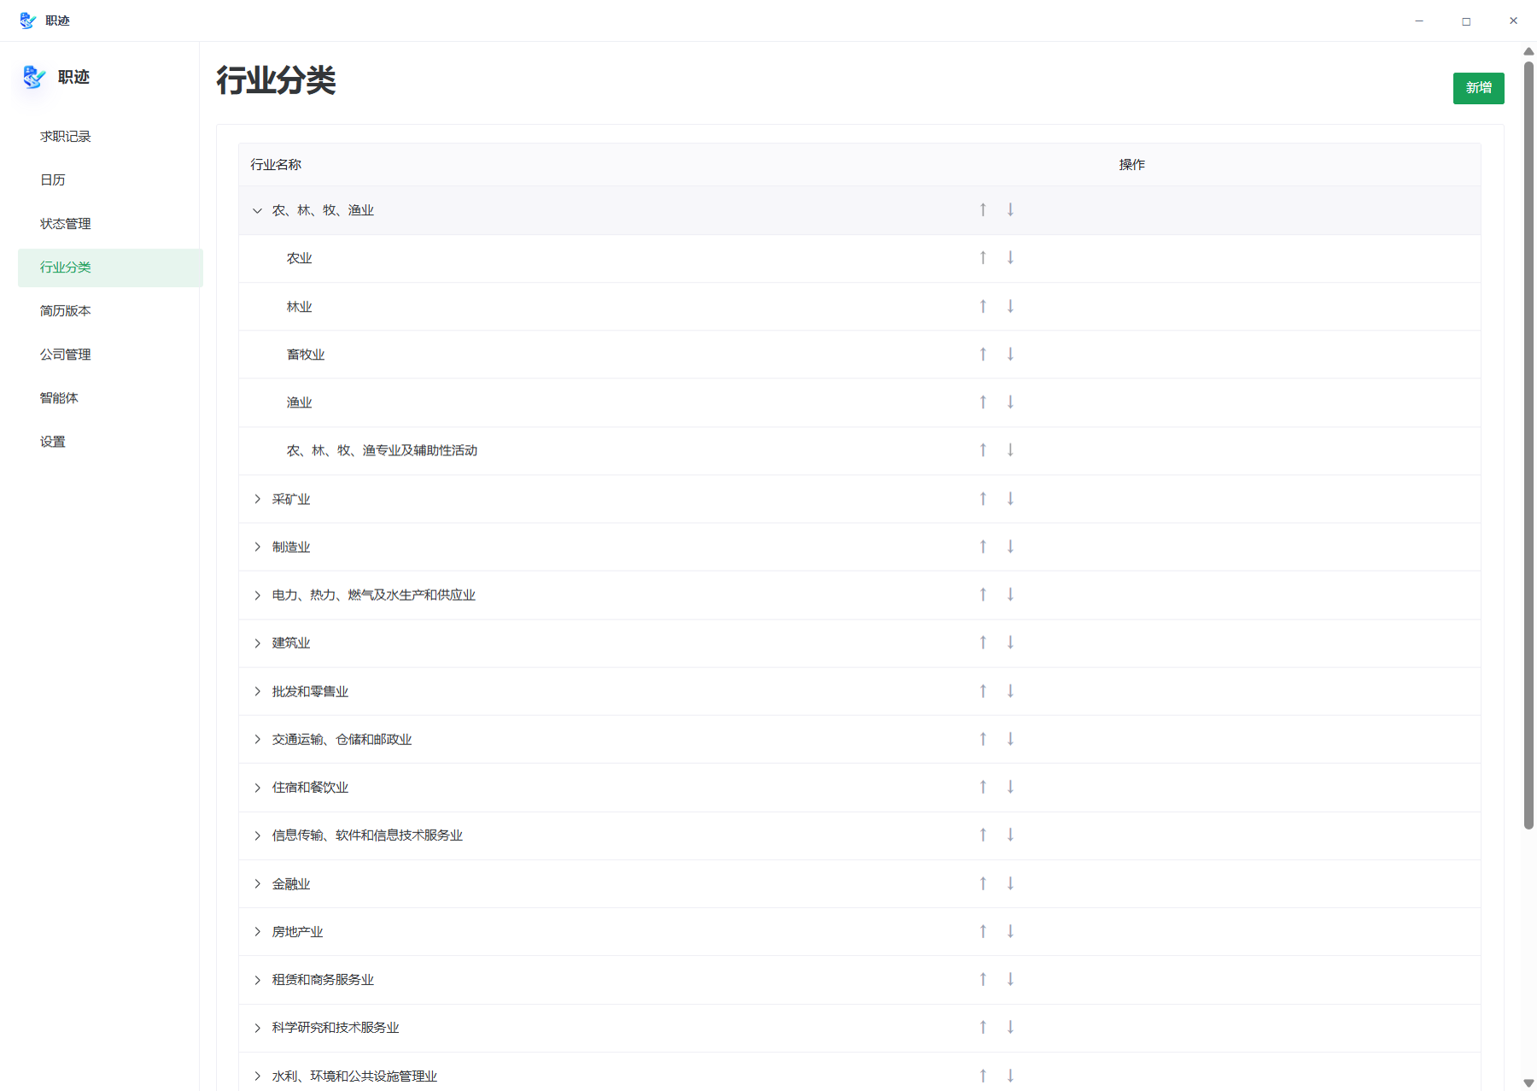Viewport: 1537px width, 1091px height.
Task: Expand 科学研究和技术服务业 category
Action: pos(257,1028)
